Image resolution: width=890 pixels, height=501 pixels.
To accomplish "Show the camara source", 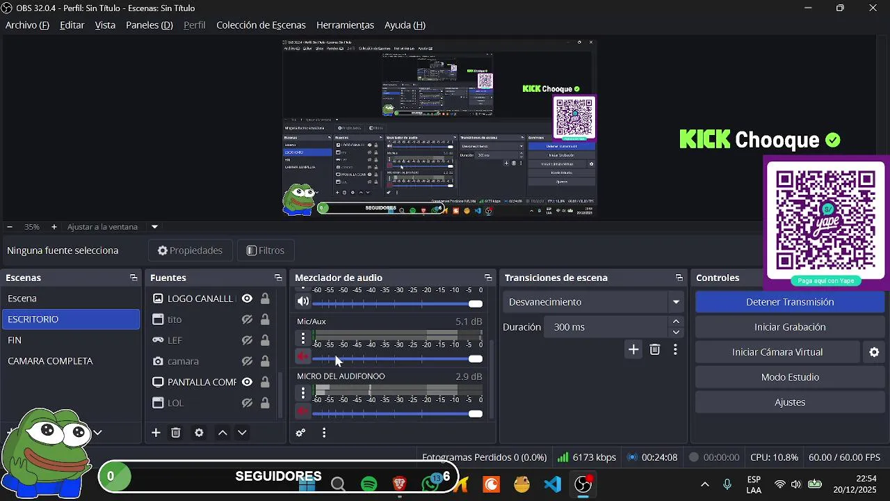I will (247, 361).
